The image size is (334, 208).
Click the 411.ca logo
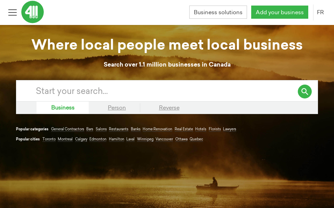[32, 12]
